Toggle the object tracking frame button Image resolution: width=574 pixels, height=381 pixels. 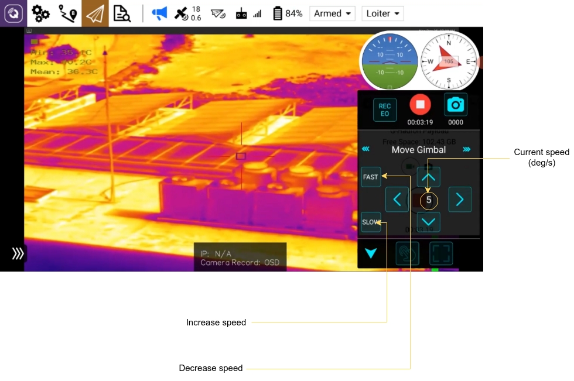tap(441, 253)
